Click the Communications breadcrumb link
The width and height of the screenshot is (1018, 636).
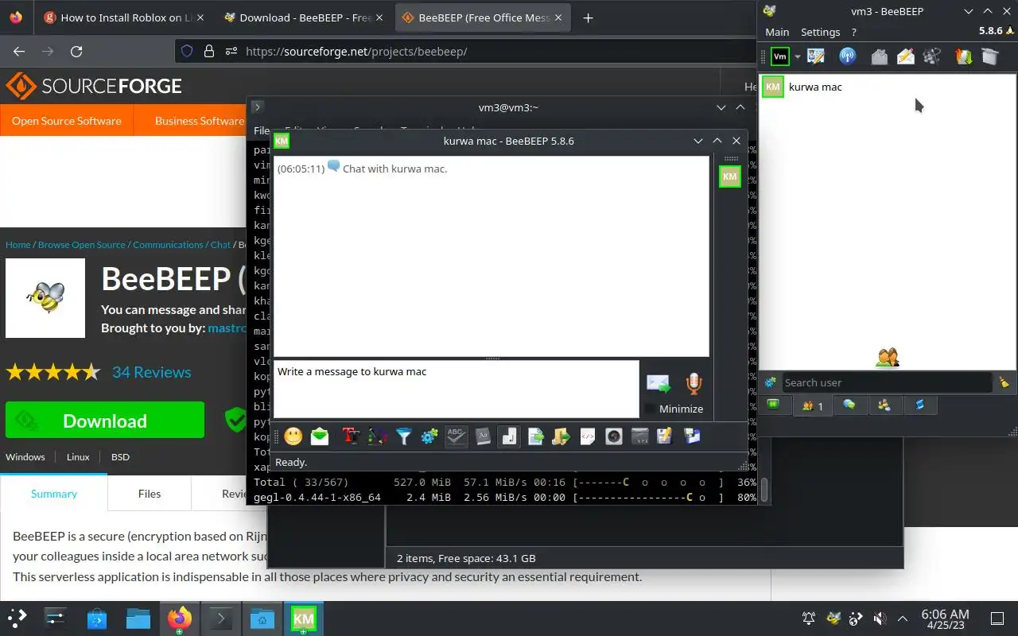point(168,245)
